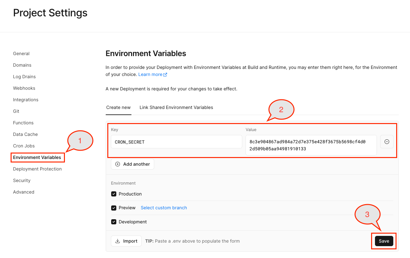410x258 pixels.
Task: Click inside the Key input field
Action: (176, 142)
